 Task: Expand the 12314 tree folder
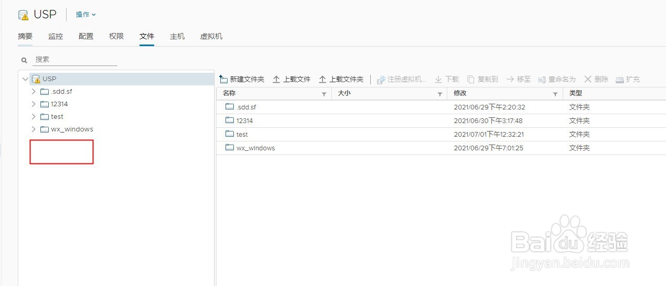tap(34, 104)
